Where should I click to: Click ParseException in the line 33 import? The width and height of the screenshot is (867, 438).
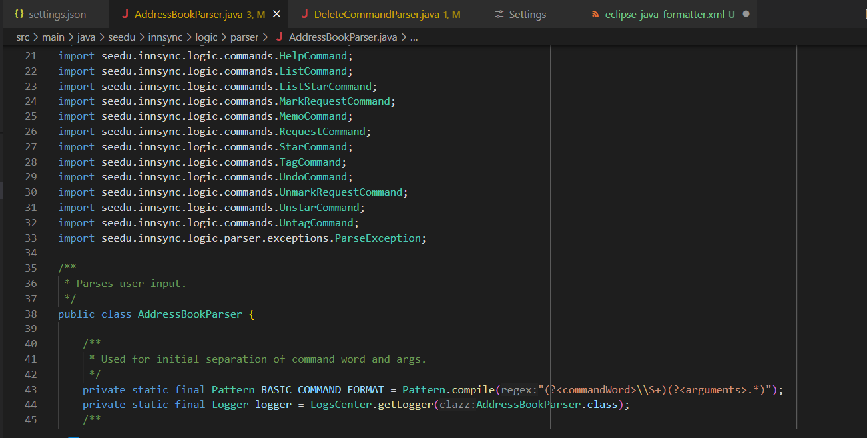(378, 238)
